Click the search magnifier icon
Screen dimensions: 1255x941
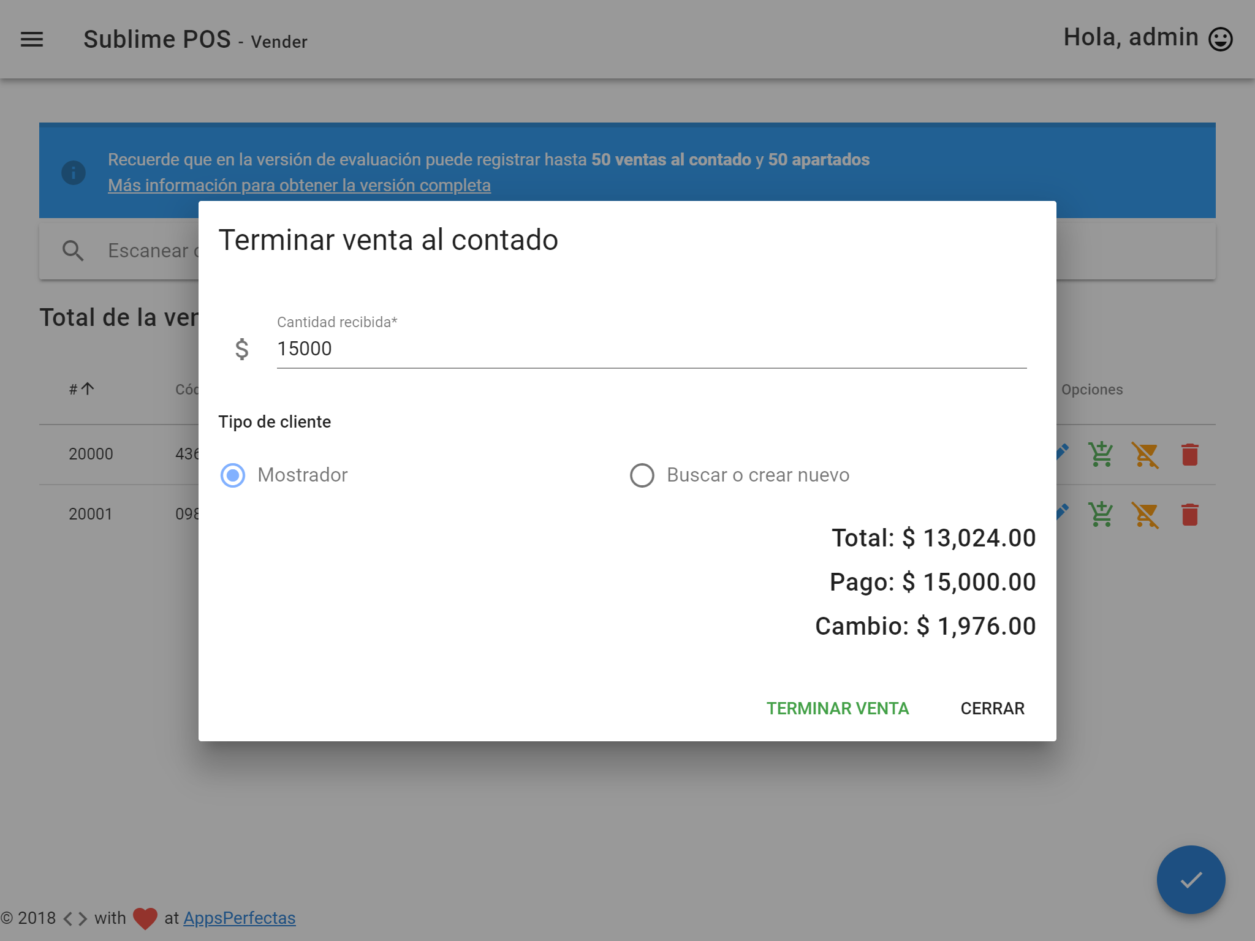point(73,251)
